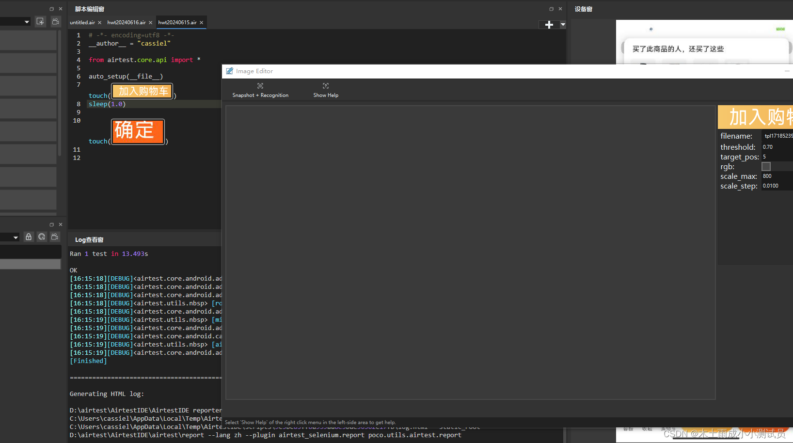Minimize the Image Editor window
The width and height of the screenshot is (793, 443).
click(x=787, y=71)
